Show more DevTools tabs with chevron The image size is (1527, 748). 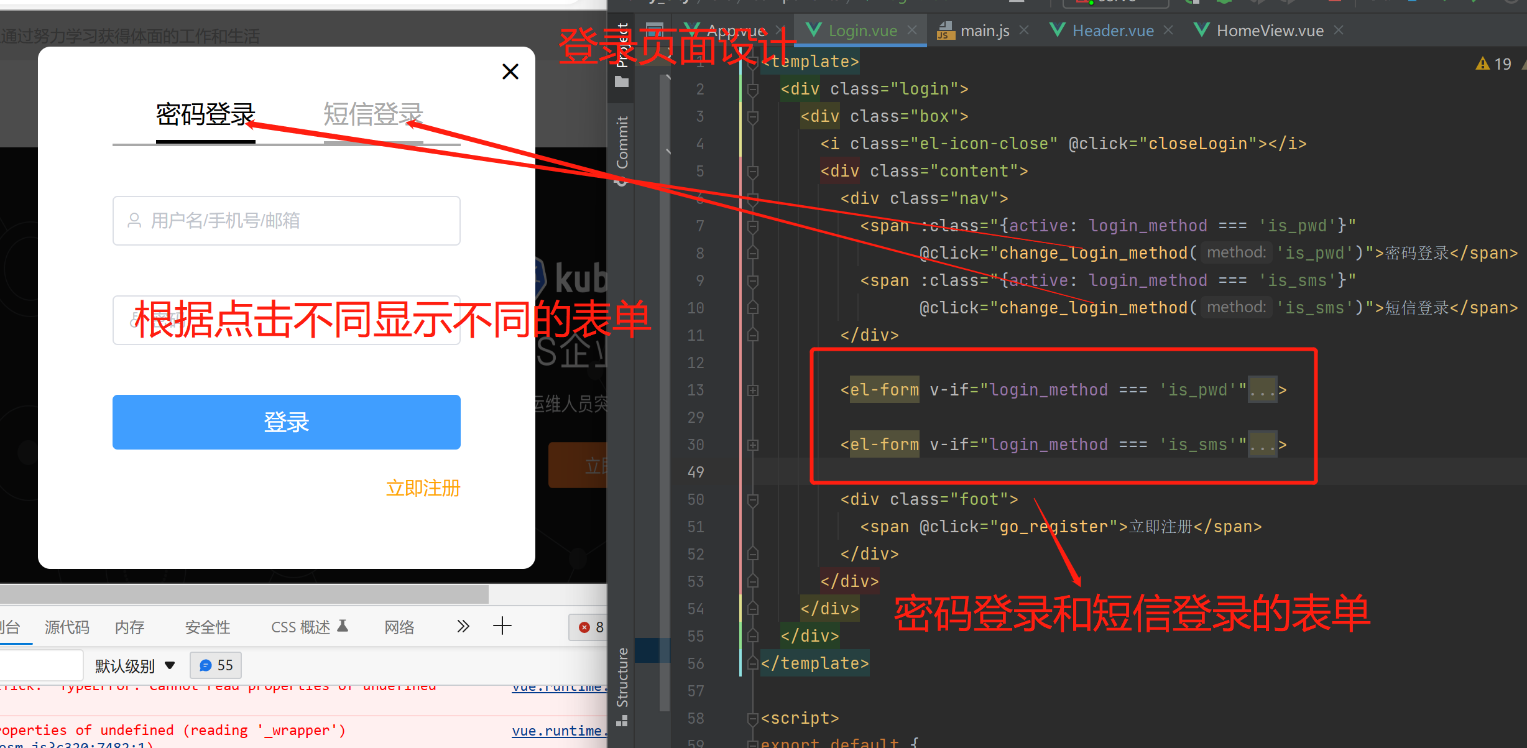click(x=463, y=626)
